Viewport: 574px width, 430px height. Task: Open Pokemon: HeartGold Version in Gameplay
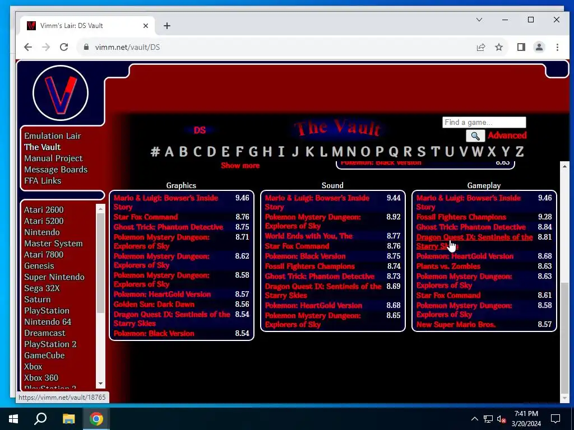(x=465, y=256)
